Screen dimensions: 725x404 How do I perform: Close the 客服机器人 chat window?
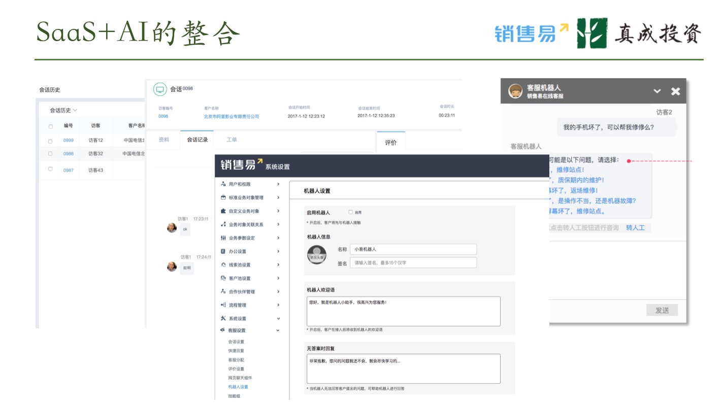click(x=675, y=91)
